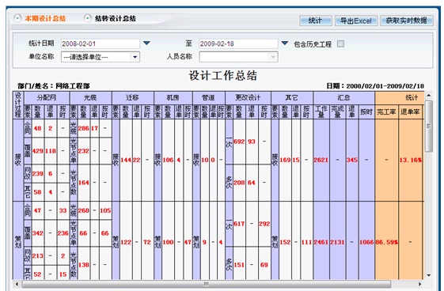Click the 汇总 column header

[x=343, y=98]
